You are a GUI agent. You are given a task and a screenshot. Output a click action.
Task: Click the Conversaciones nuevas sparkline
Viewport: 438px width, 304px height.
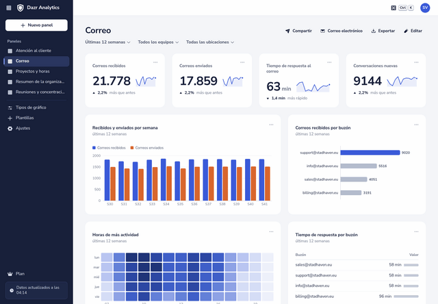(402, 81)
